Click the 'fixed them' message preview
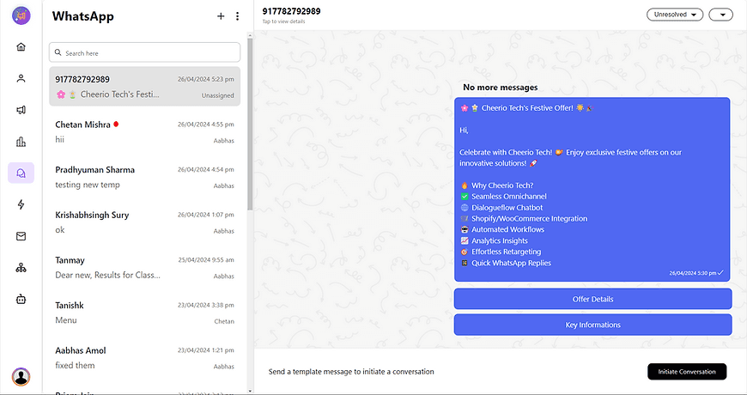 pyautogui.click(x=75, y=366)
